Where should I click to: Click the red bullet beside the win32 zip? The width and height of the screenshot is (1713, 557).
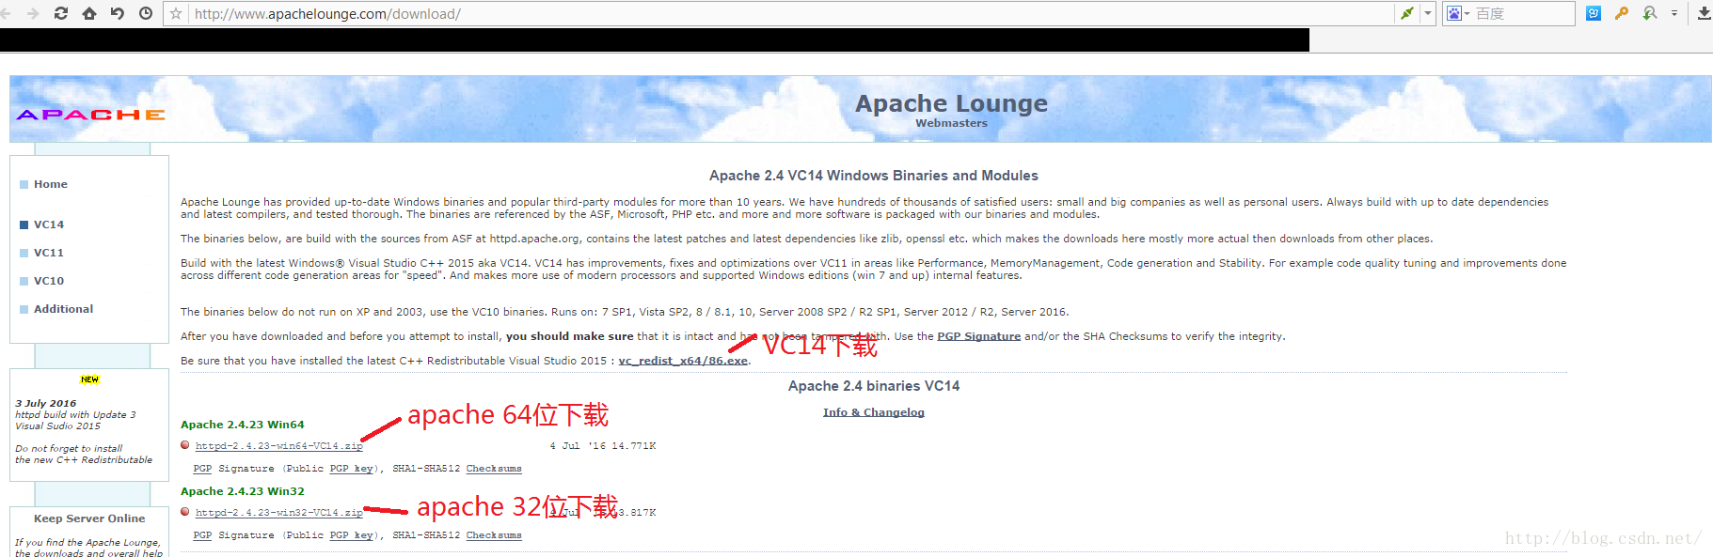(185, 512)
